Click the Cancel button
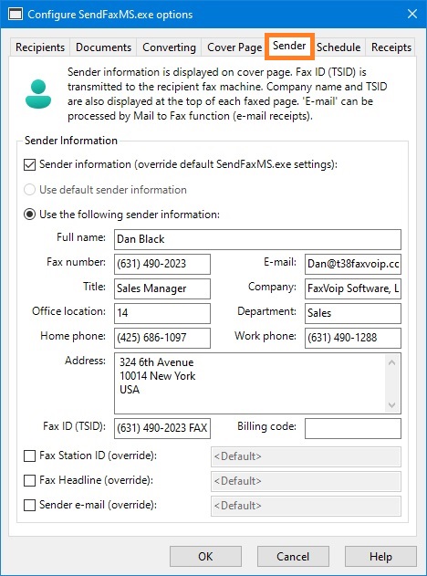Screen dimensions: 427x576 click(x=293, y=556)
